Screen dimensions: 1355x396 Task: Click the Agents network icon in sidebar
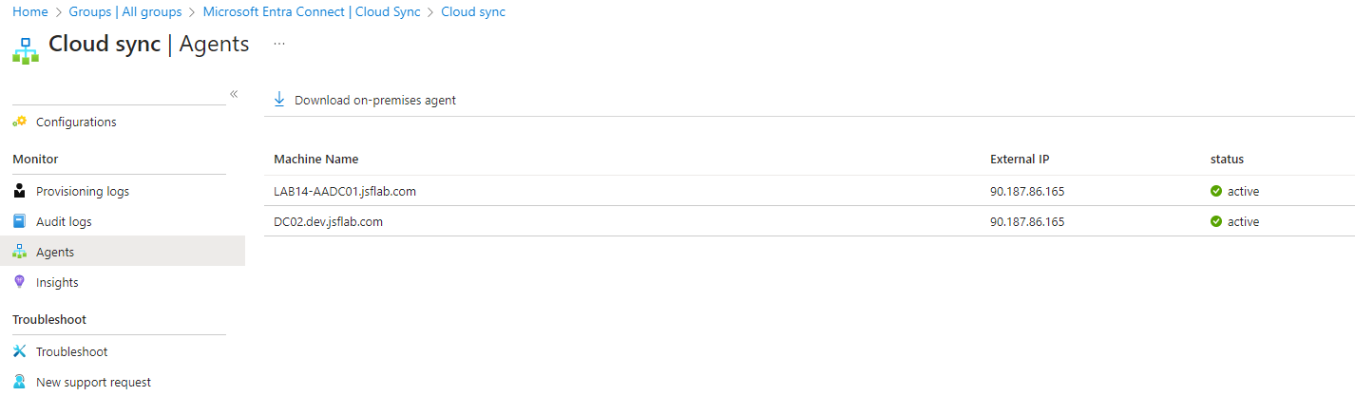20,252
